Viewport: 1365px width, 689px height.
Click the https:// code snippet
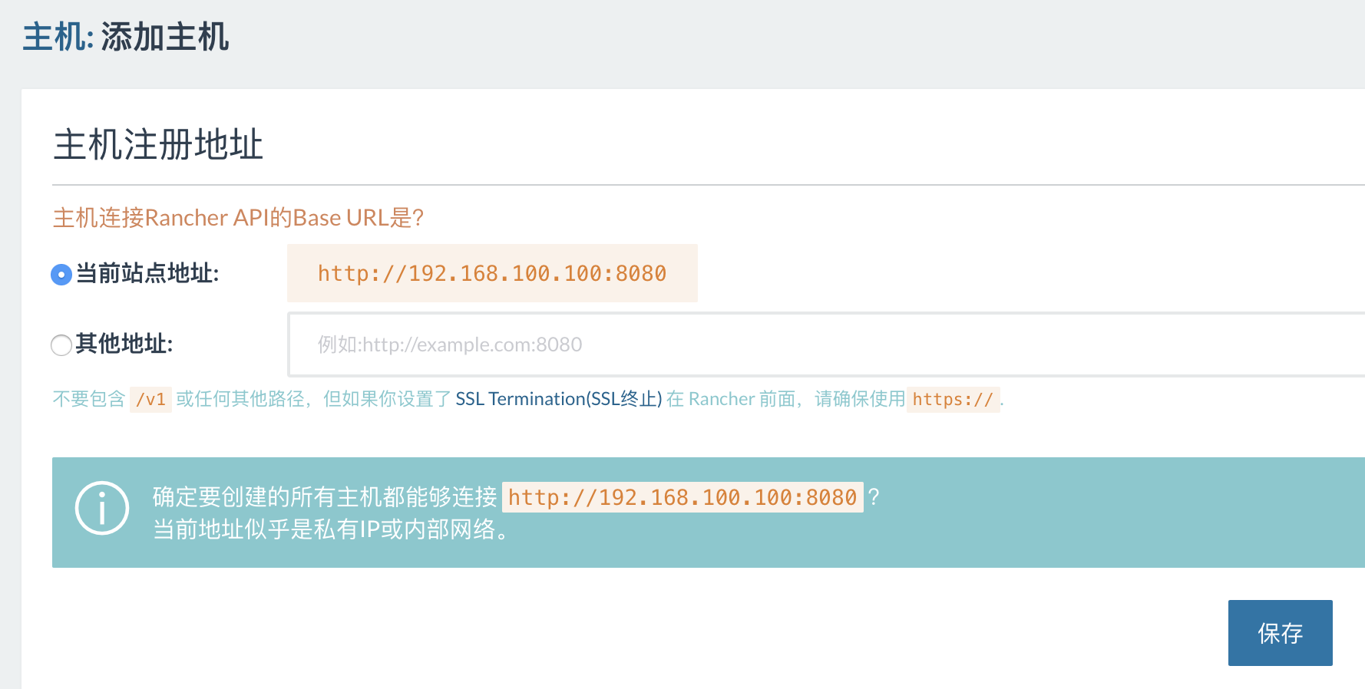coord(953,400)
